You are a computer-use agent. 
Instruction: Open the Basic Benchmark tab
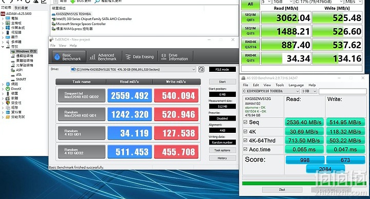[x=69, y=57]
